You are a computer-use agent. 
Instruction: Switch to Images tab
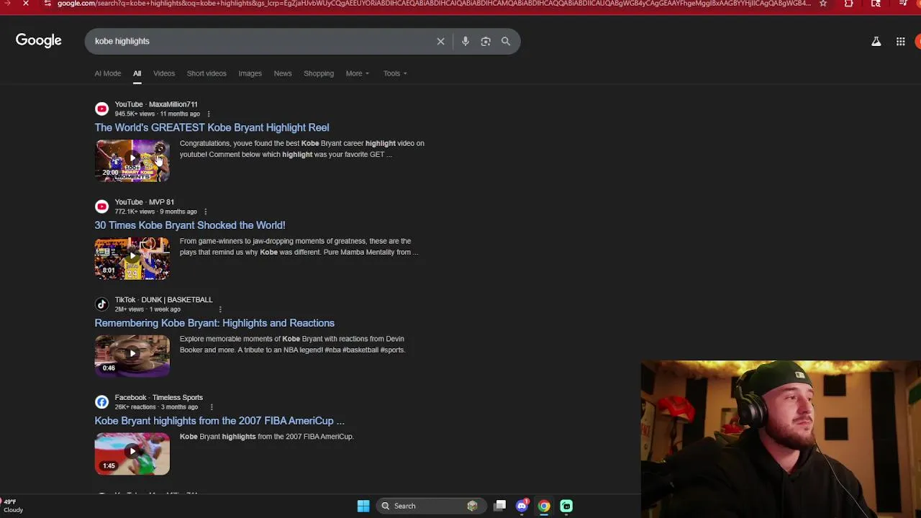[250, 73]
